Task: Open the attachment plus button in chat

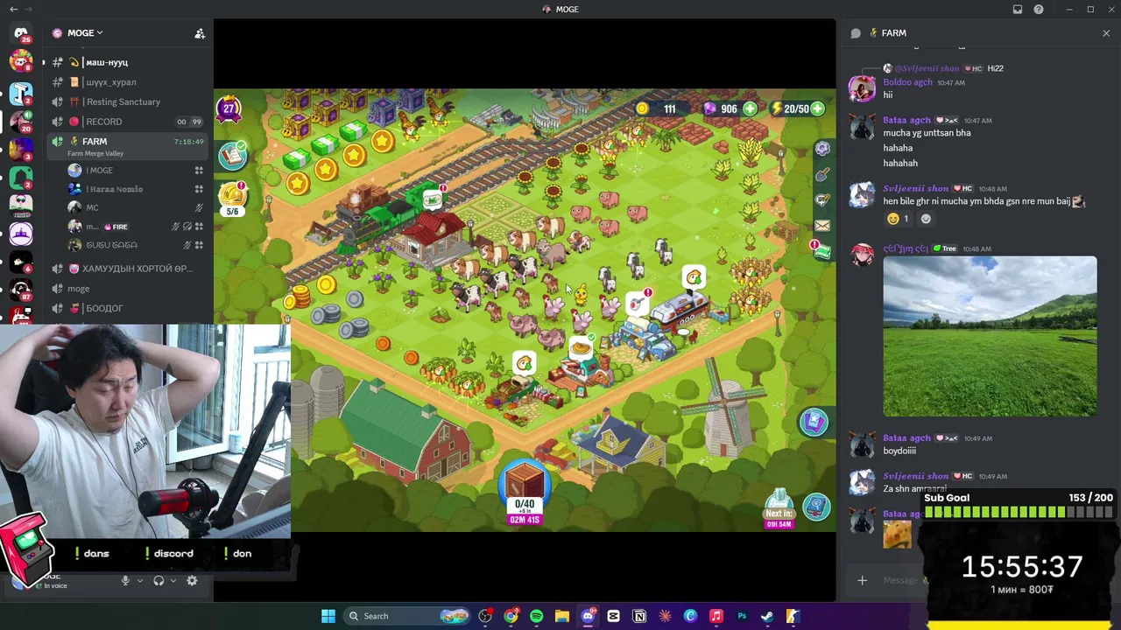Action: (862, 580)
